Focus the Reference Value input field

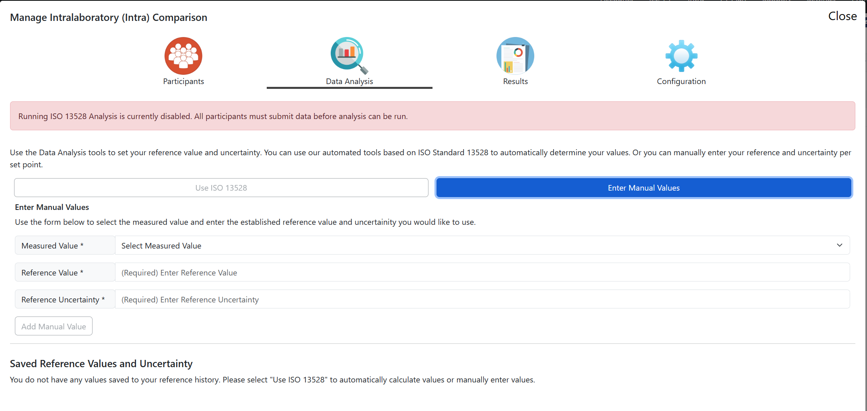(482, 272)
